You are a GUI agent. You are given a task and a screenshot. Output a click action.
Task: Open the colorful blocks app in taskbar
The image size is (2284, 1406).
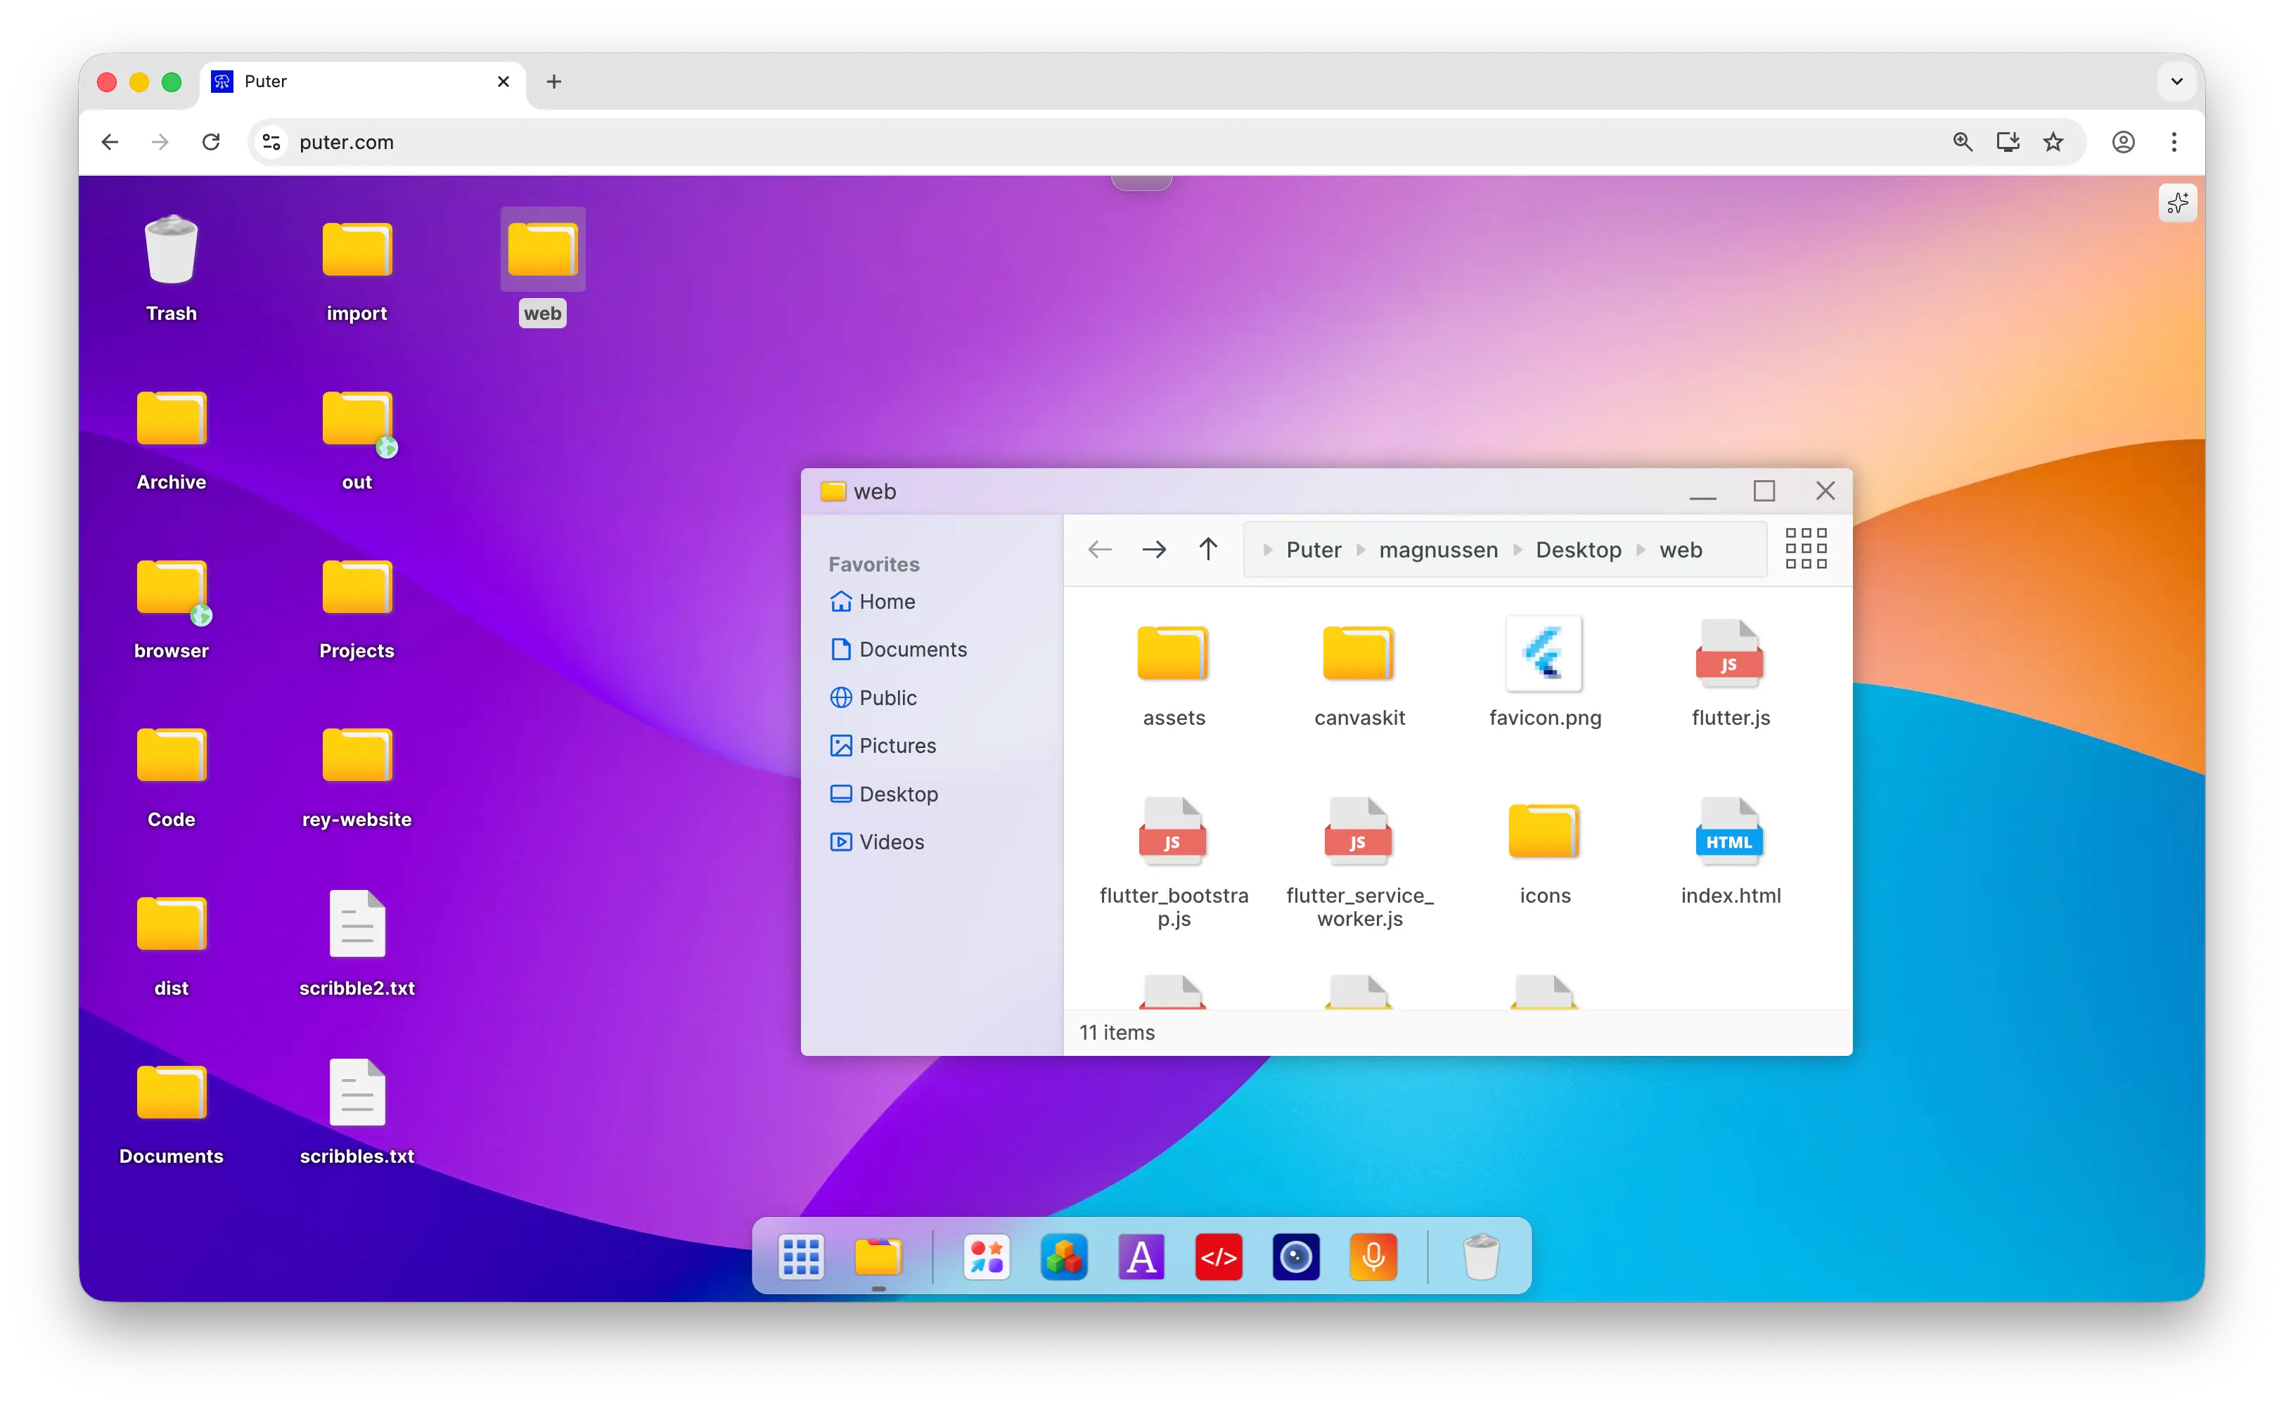click(x=1064, y=1257)
